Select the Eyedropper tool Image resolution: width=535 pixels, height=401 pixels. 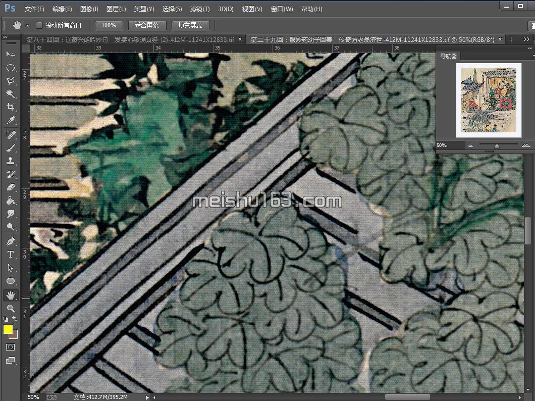11,120
